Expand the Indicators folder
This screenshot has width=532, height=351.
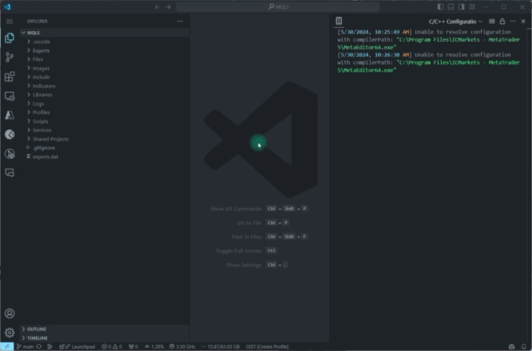click(x=104, y=86)
